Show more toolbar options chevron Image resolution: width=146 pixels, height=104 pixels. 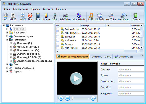pos(142,55)
